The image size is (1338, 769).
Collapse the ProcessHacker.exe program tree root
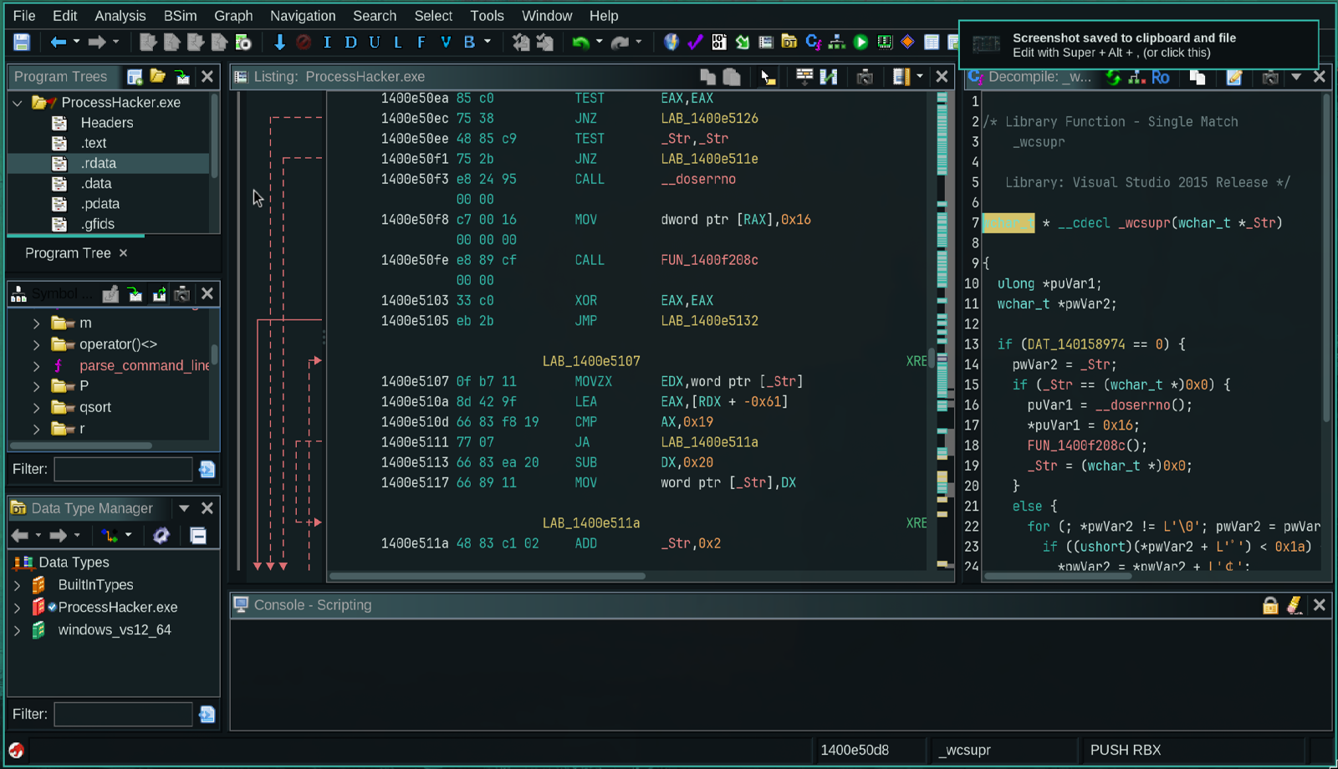tap(18, 103)
